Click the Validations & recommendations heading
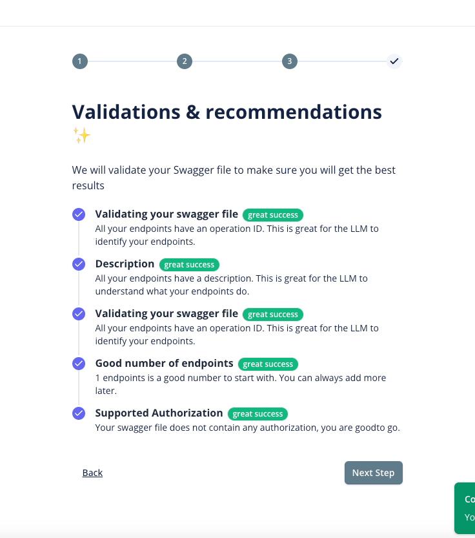 [x=227, y=112]
